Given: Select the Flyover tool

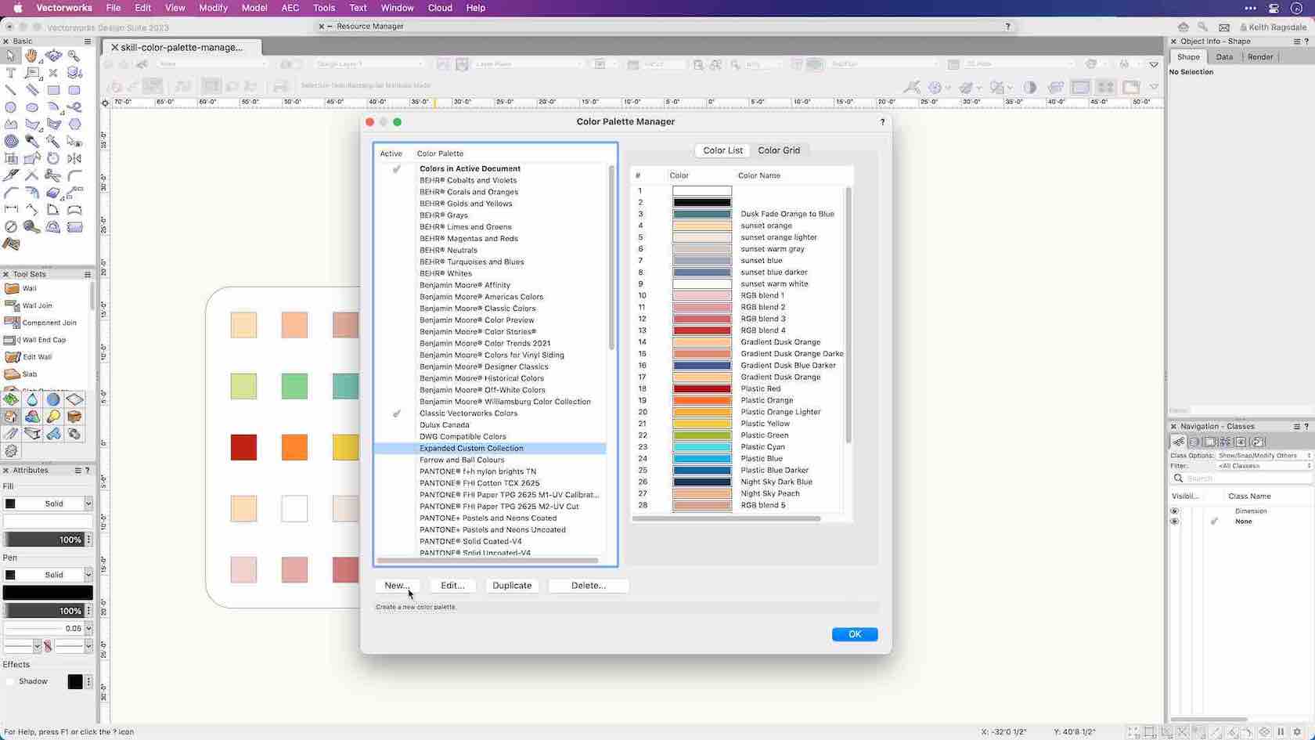Looking at the screenshot, I should 53,56.
